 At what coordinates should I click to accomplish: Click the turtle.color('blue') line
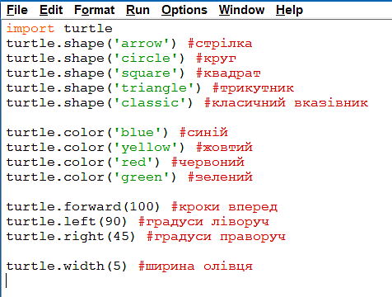pos(117,133)
